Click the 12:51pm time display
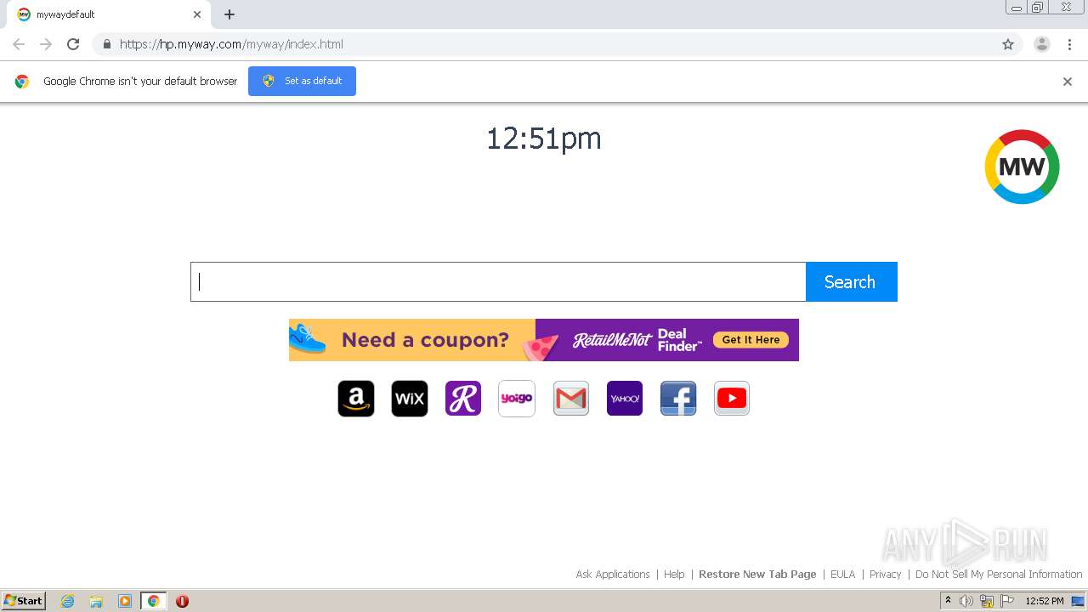Image resolution: width=1088 pixels, height=612 pixels. [544, 139]
